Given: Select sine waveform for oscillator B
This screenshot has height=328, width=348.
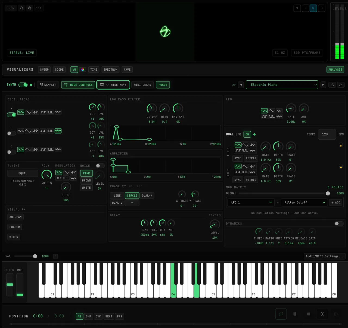Looking at the screenshot, I should [21, 131].
